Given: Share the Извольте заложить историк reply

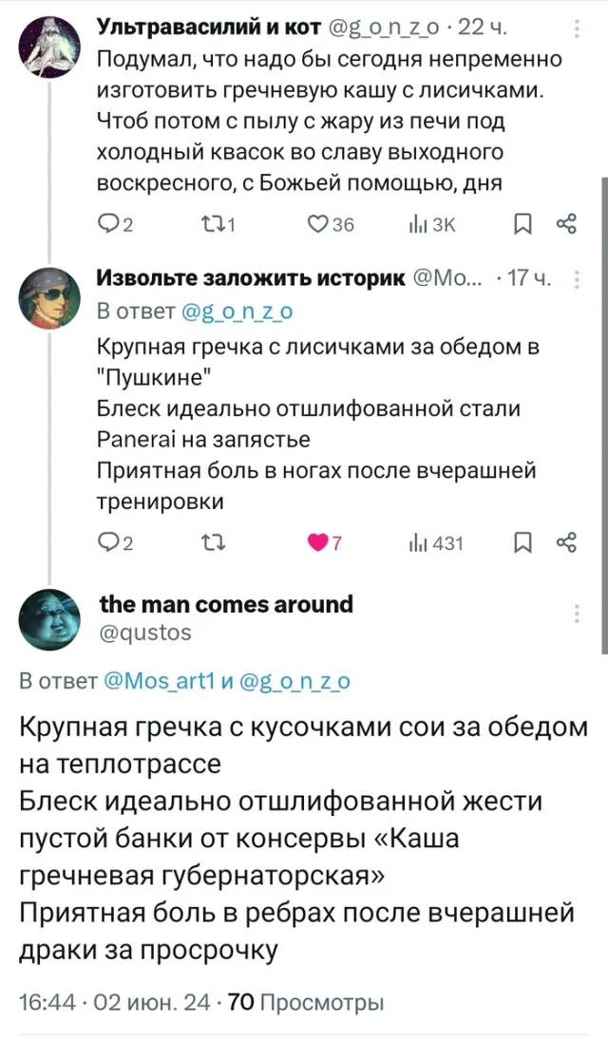Looking at the screenshot, I should [x=568, y=542].
